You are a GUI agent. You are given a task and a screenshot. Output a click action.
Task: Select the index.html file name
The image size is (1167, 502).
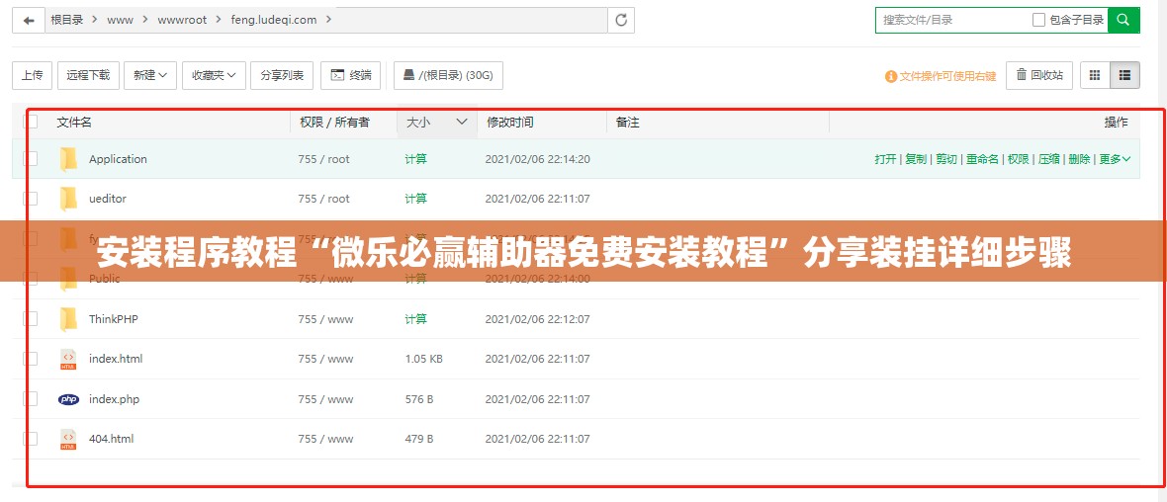click(x=116, y=360)
